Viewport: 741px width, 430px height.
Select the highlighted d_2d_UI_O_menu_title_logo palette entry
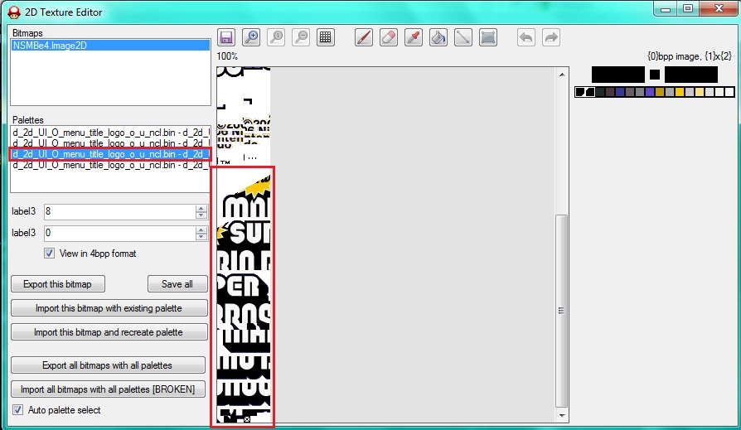[110, 154]
